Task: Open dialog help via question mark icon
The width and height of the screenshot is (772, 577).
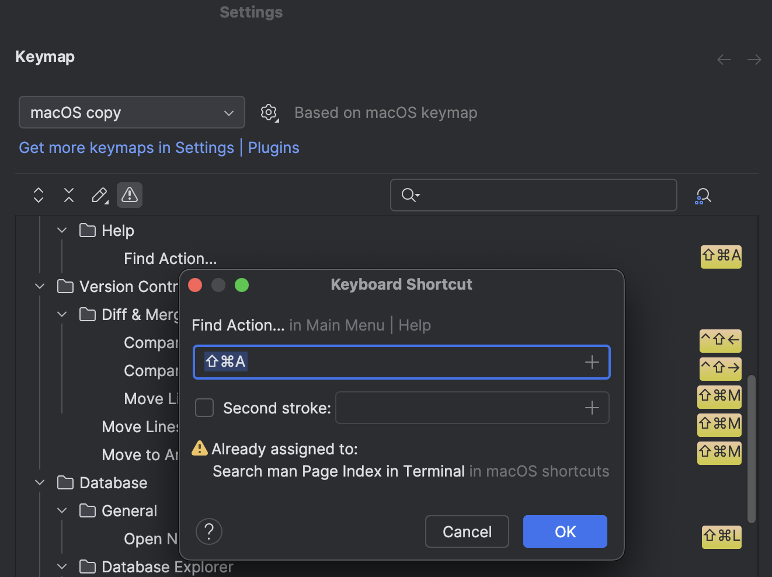Action: coord(208,531)
